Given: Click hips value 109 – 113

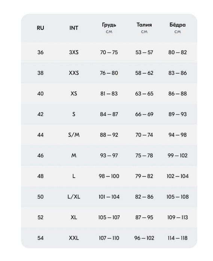Looking at the screenshot, I should pyautogui.click(x=177, y=217).
